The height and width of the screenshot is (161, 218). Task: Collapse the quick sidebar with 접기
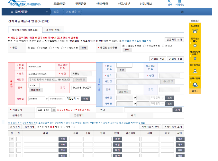195,91
